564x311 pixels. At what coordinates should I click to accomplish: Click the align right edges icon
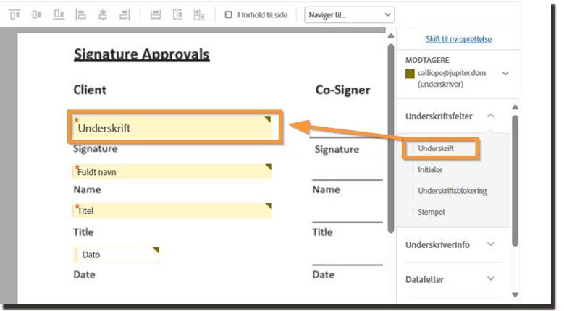pos(125,14)
